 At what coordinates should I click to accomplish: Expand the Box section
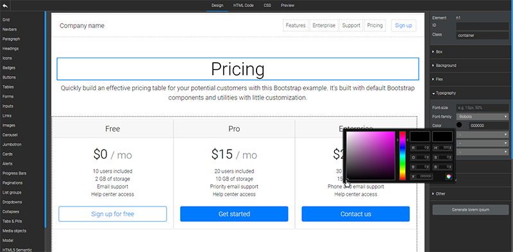(471, 52)
